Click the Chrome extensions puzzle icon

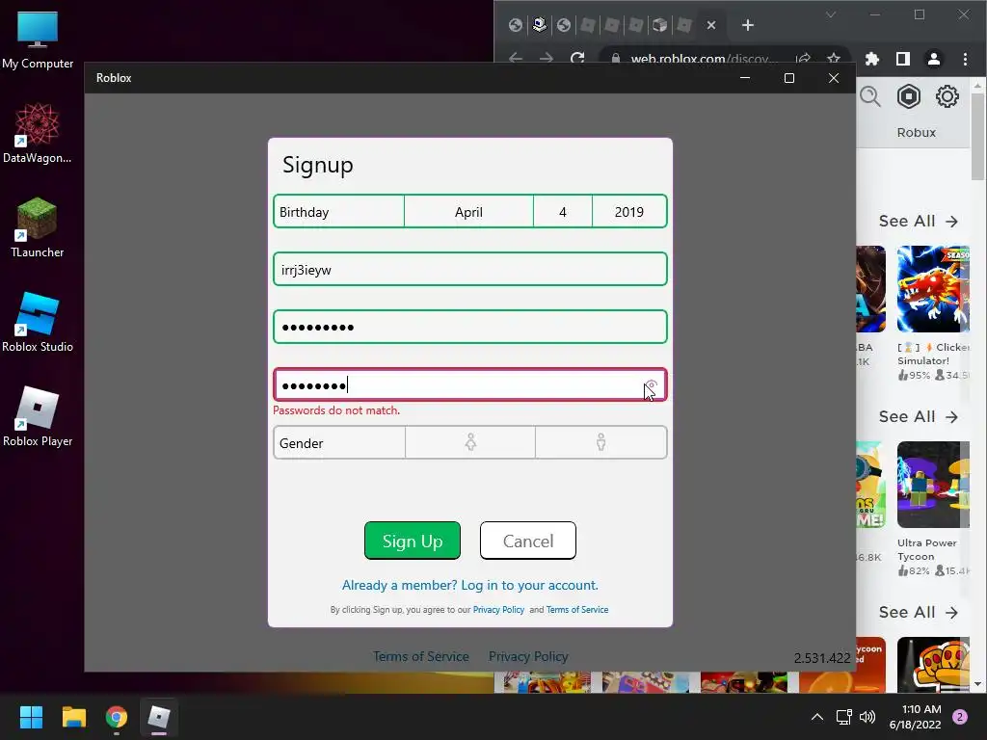(x=871, y=59)
